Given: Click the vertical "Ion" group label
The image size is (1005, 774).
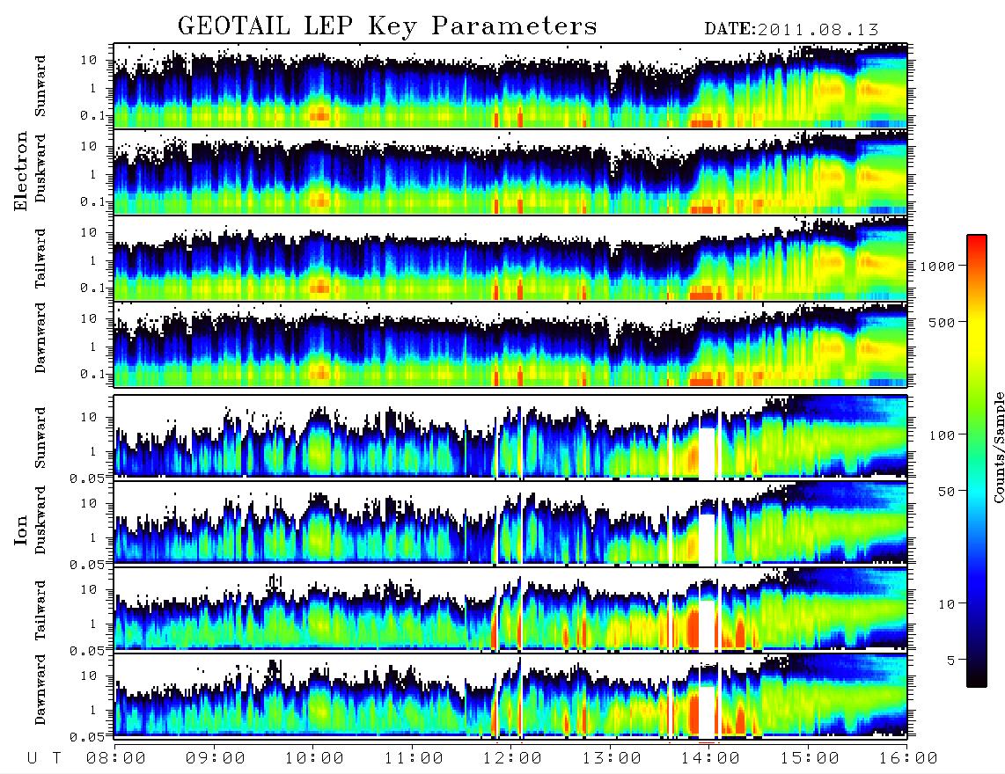Looking at the screenshot, I should pyautogui.click(x=21, y=530).
